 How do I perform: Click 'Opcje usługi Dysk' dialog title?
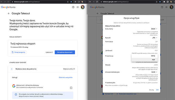pos(131,18)
